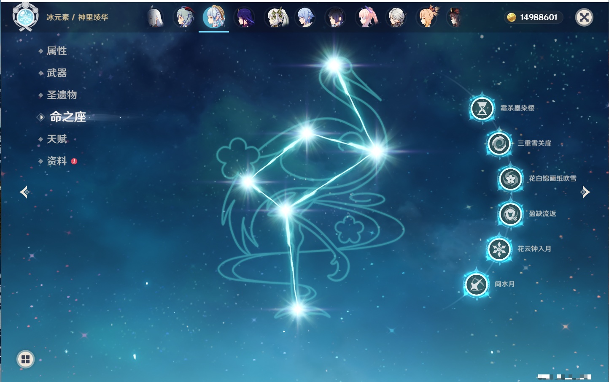This screenshot has width=609, height=382.
Task: Switch to Raiden Shogun's purple-haired portrait
Action: pyautogui.click(x=244, y=18)
